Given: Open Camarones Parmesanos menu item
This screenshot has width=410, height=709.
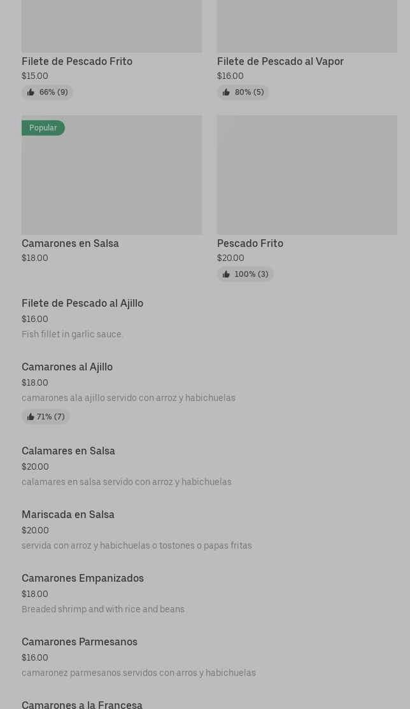Looking at the screenshot, I should (80, 642).
